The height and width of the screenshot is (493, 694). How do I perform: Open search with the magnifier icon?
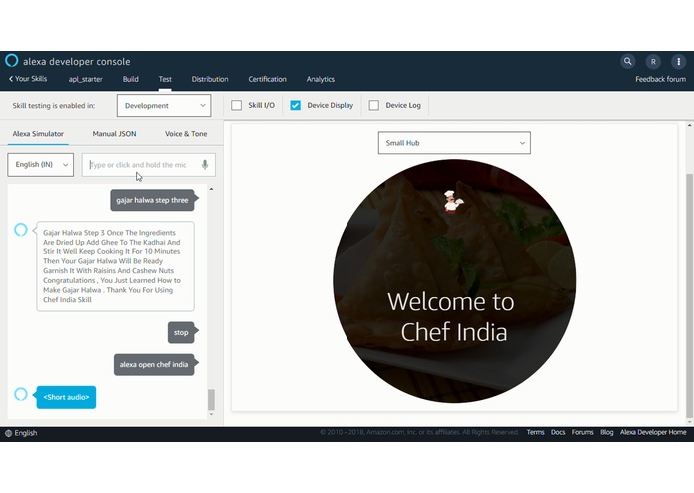pos(628,61)
